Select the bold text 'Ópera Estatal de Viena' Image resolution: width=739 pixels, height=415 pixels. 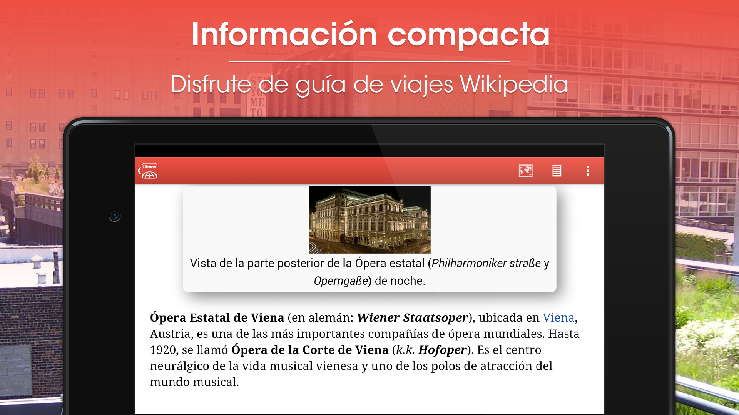click(x=217, y=318)
